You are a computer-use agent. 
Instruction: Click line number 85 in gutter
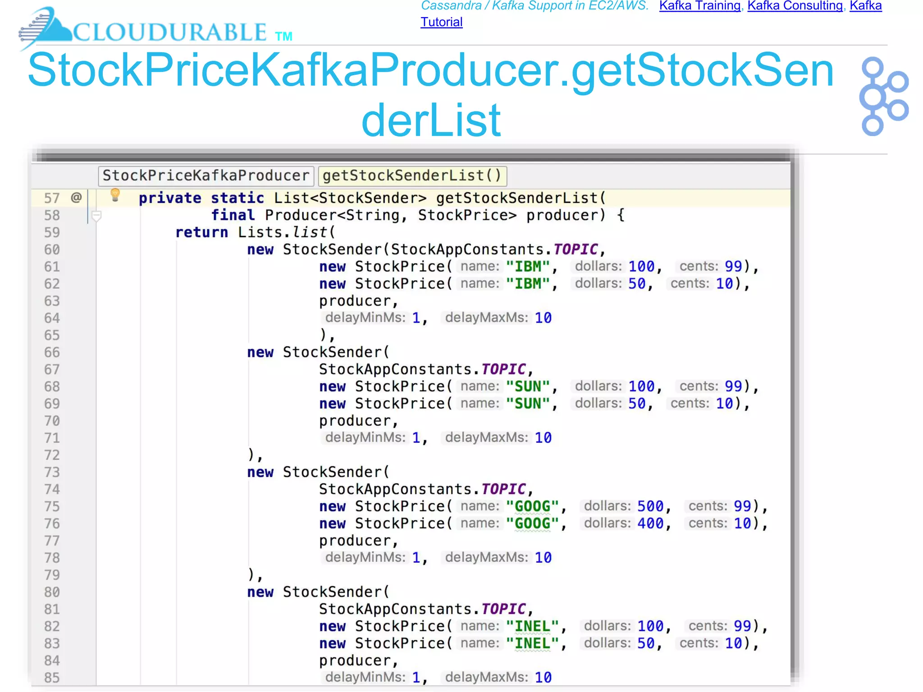[x=52, y=678]
